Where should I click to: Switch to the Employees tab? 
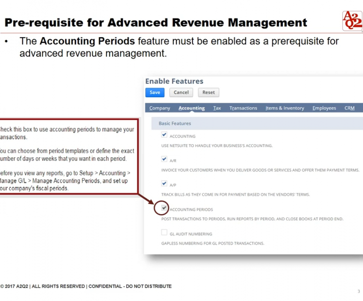click(x=324, y=108)
